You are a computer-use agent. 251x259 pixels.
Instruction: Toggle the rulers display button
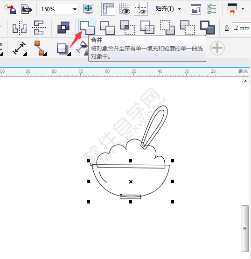(x=108, y=9)
